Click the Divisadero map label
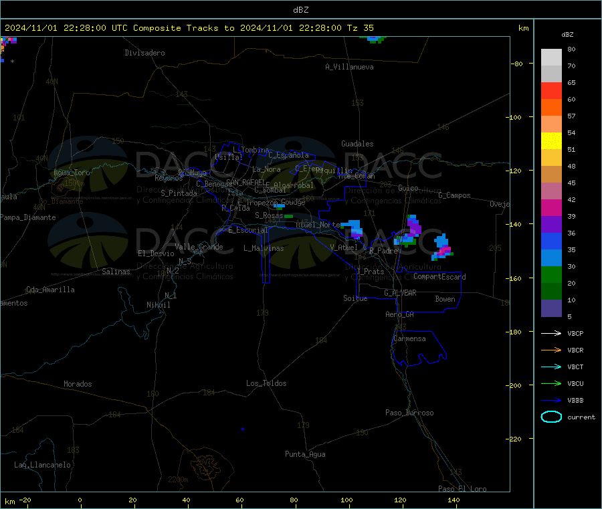The image size is (602, 509). click(144, 53)
